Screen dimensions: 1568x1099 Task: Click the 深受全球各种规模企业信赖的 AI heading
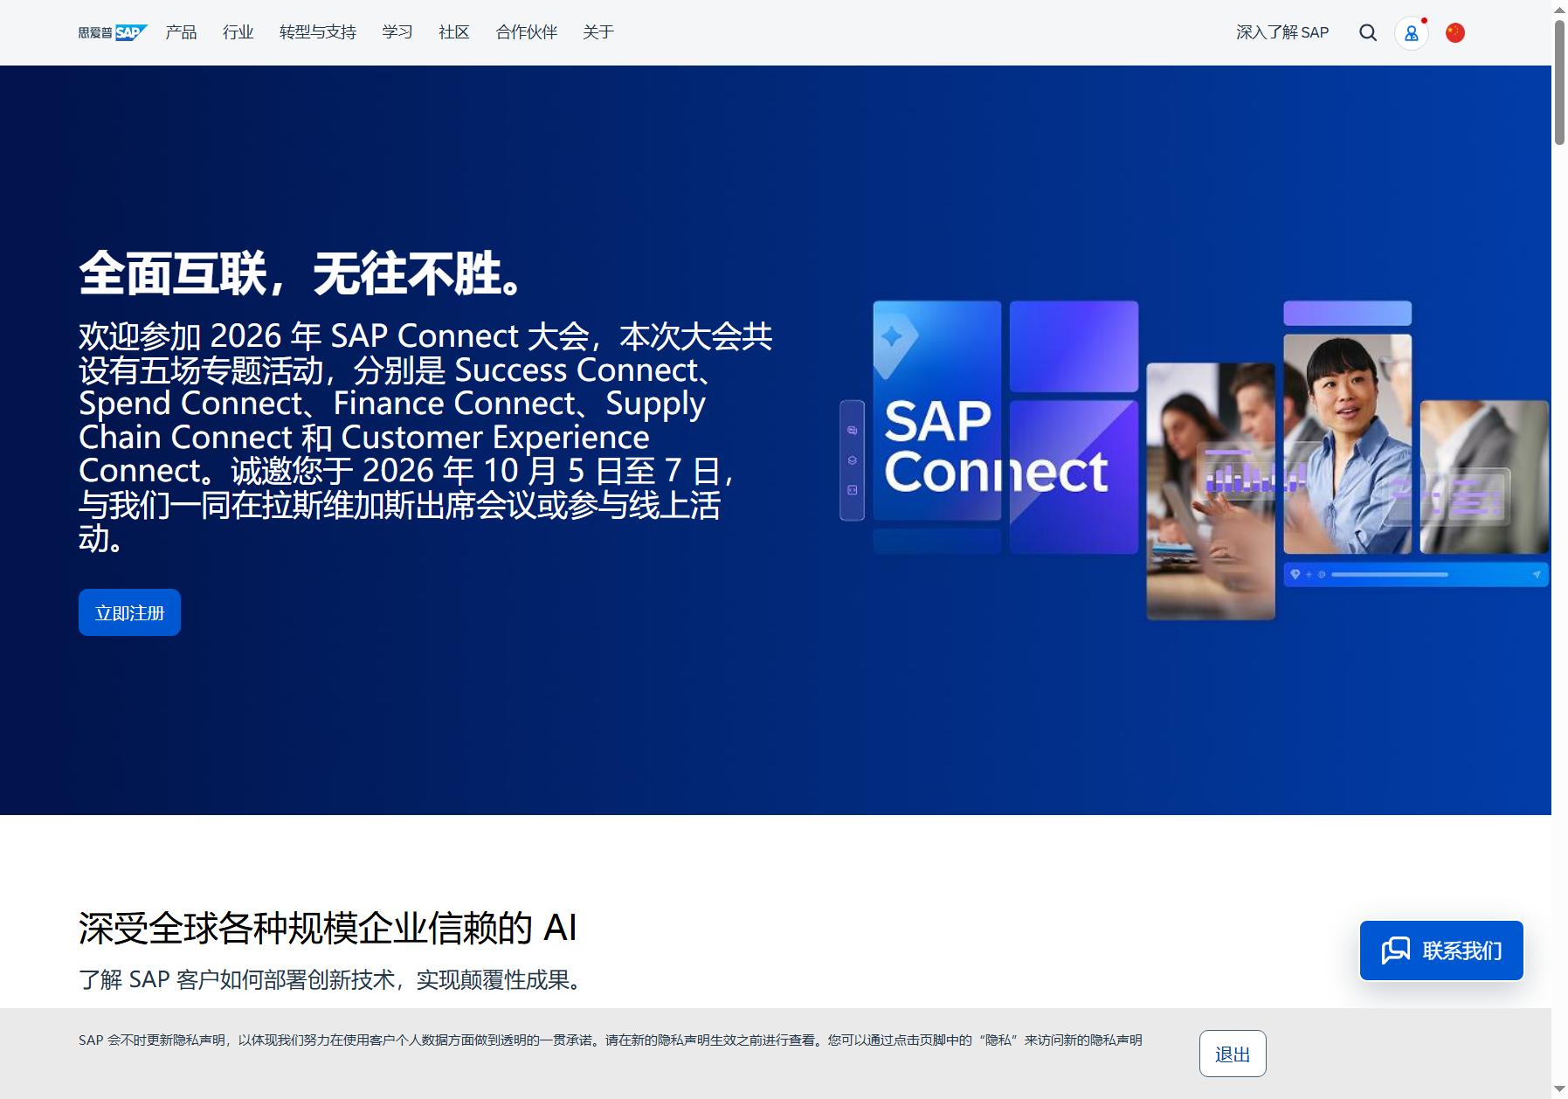(x=328, y=928)
